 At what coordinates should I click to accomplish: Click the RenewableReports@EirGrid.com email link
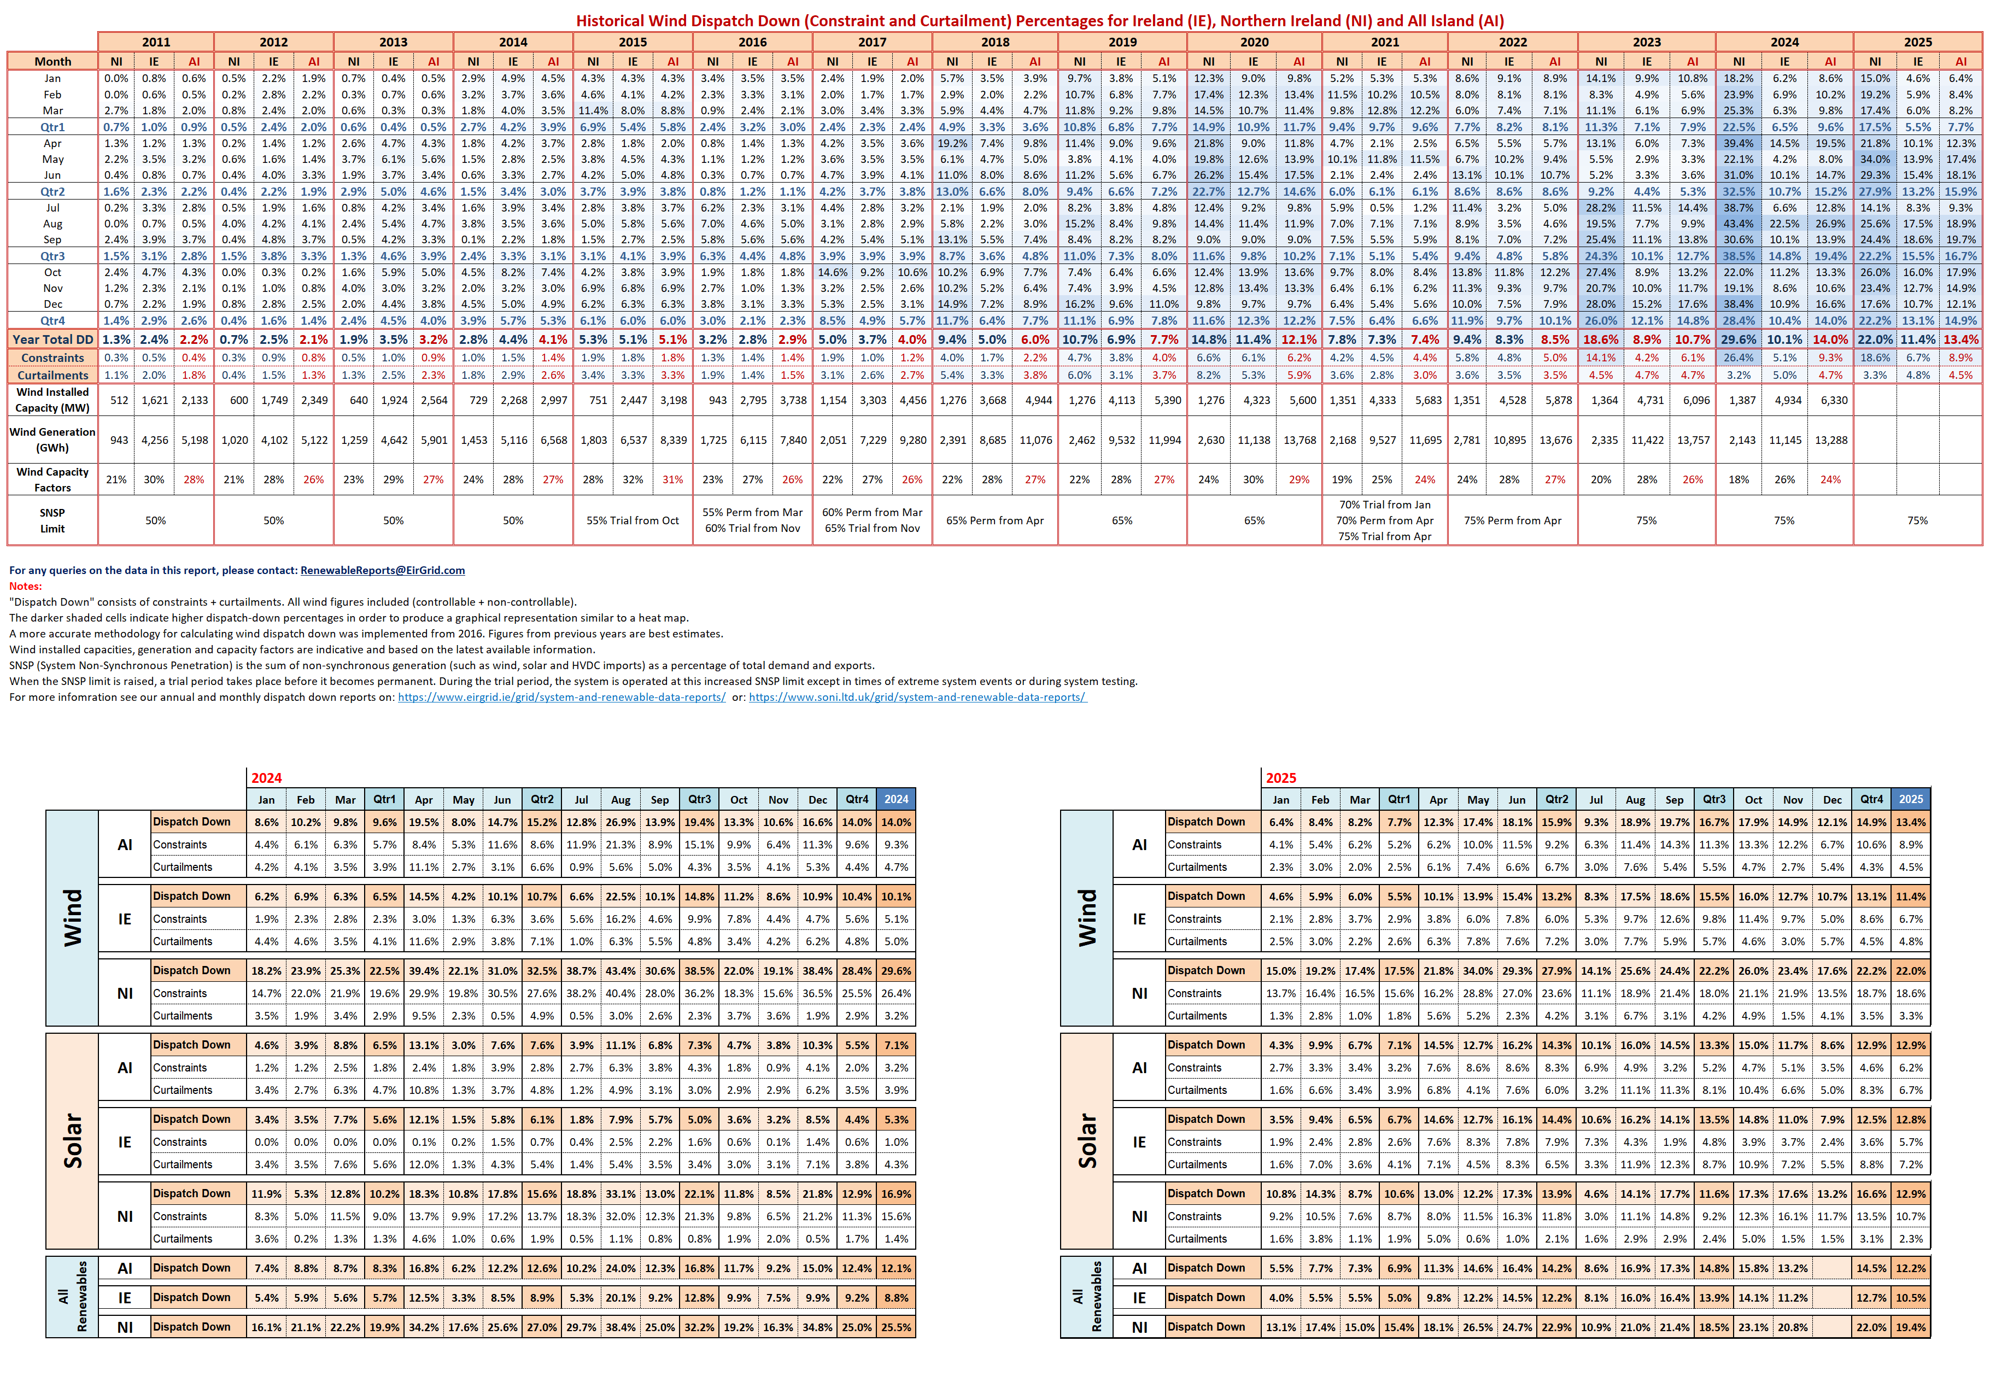[382, 570]
